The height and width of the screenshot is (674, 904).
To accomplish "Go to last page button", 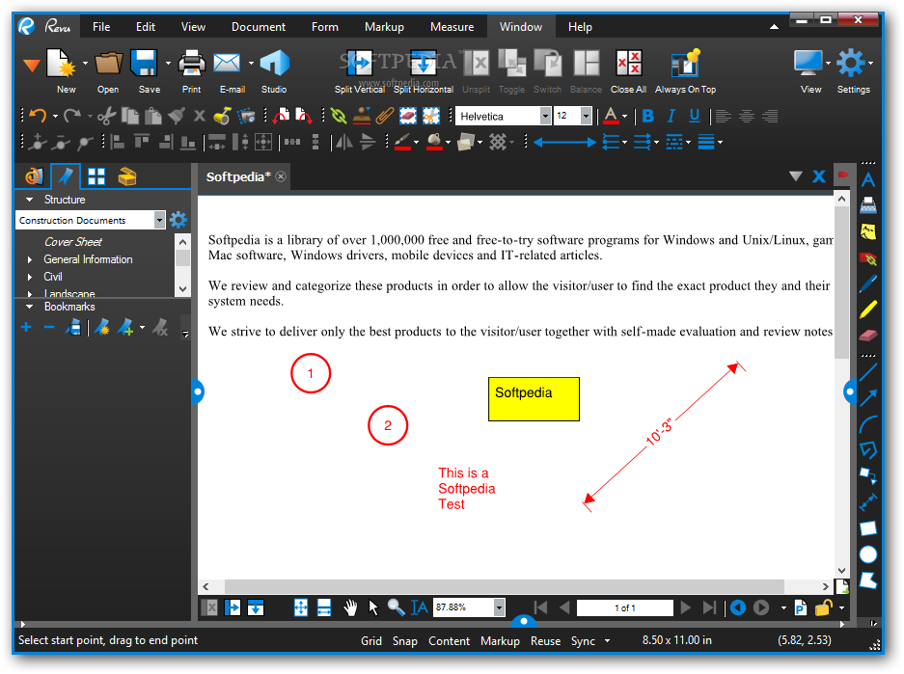I will pyautogui.click(x=710, y=607).
